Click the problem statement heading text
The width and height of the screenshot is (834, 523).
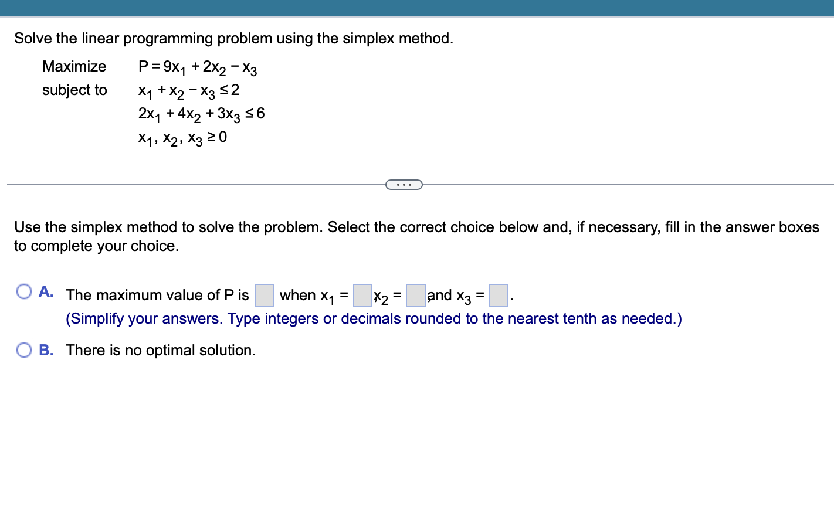(x=233, y=38)
